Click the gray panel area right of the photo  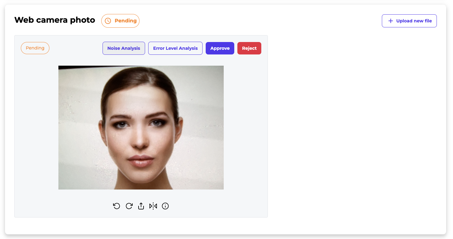click(x=245, y=128)
